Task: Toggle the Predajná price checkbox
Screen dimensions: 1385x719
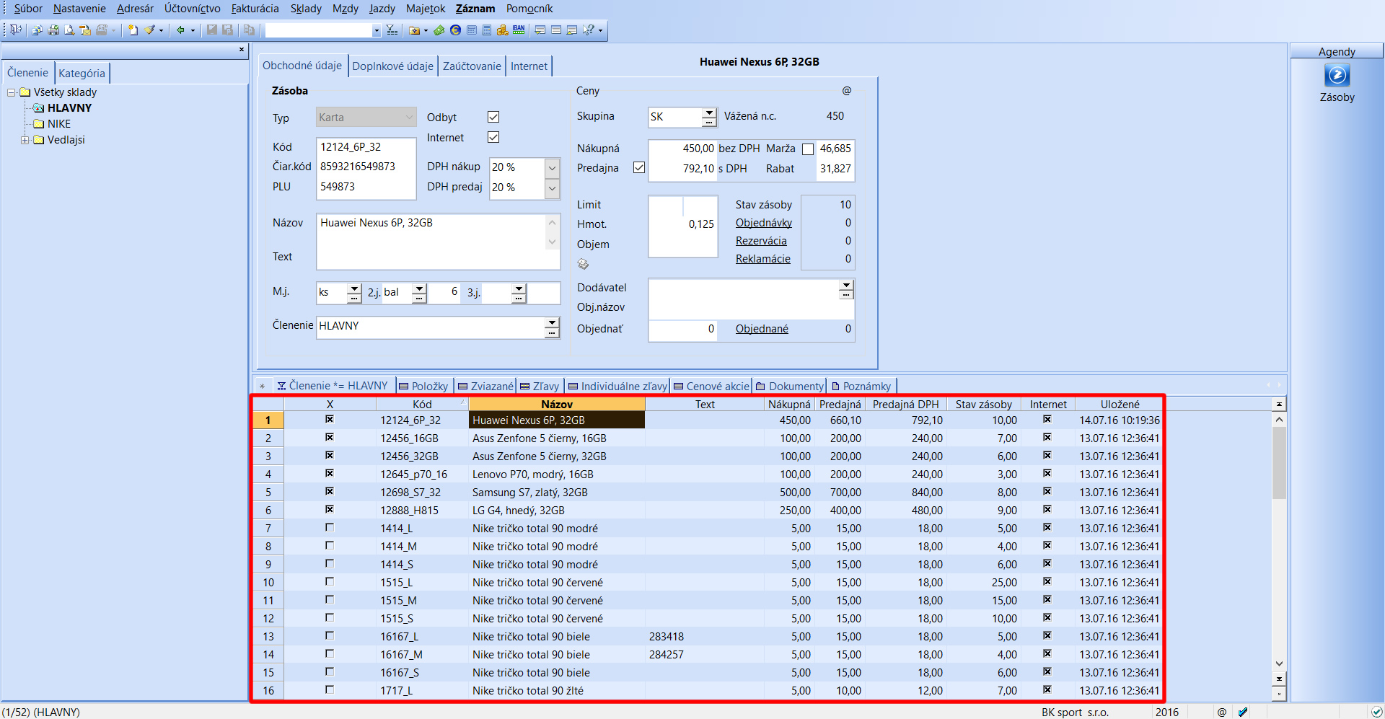Action: 638,167
